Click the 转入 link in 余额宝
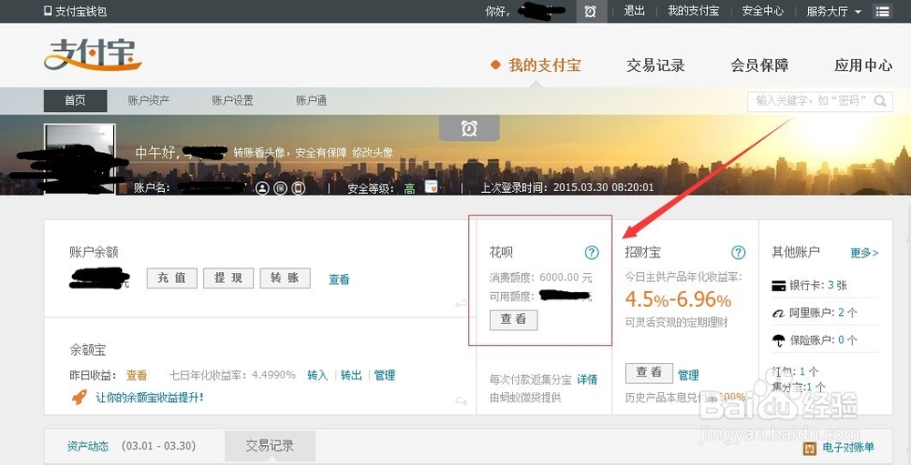911x465 pixels. tap(318, 375)
